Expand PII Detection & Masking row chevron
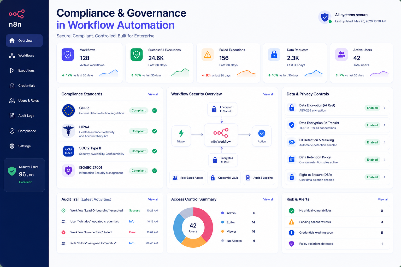Viewport: 401px width, 267px height. click(385, 142)
